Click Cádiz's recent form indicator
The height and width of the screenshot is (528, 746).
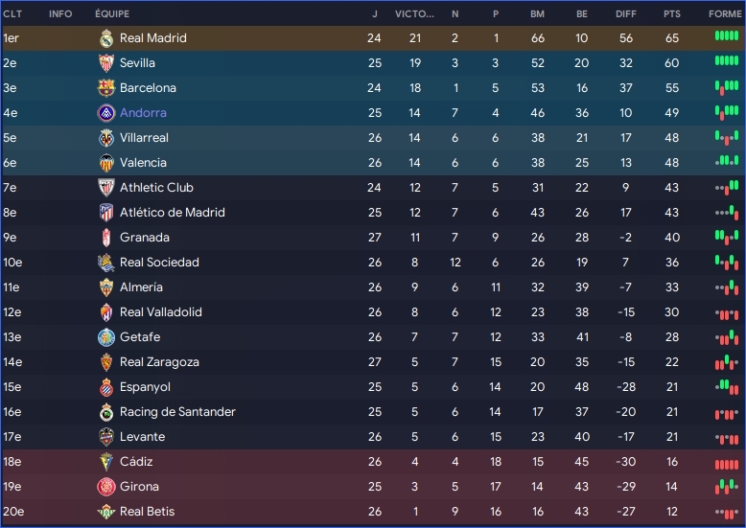click(727, 463)
